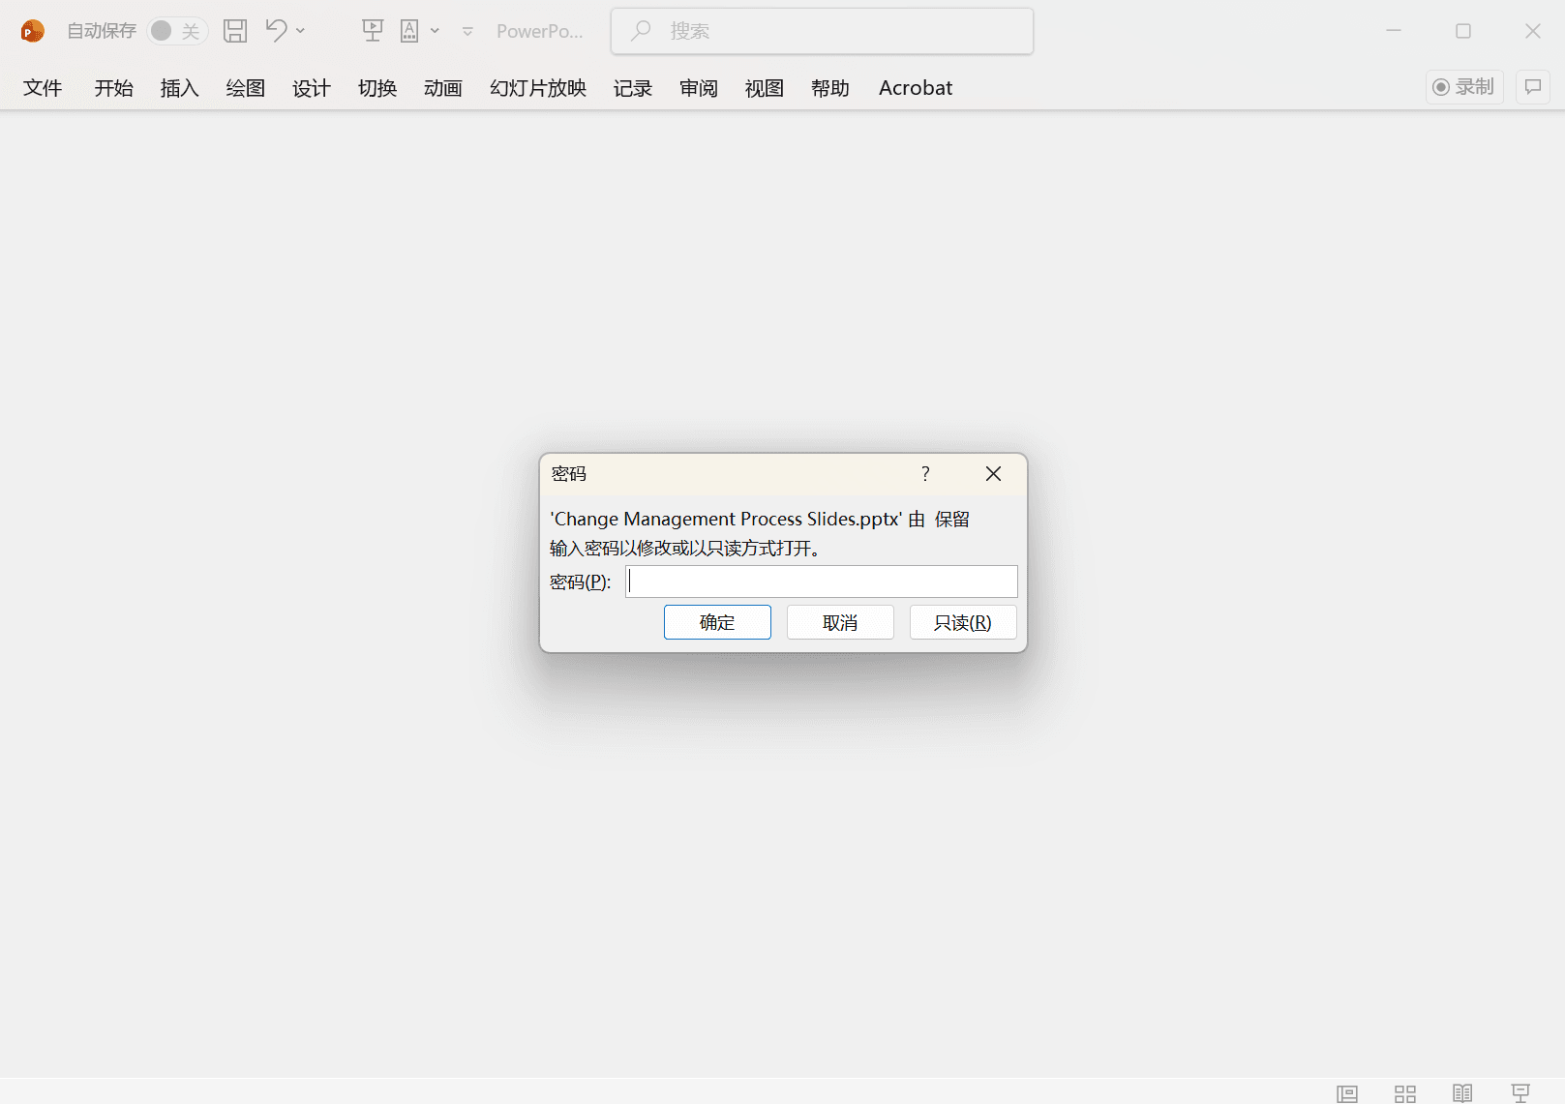Select the 设计 (Design) tab
This screenshot has height=1104, width=1565.
pos(312,88)
